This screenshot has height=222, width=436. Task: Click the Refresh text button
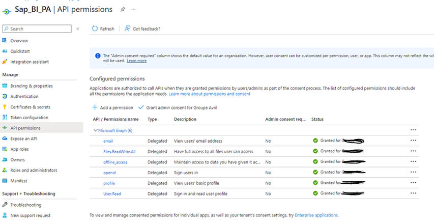[x=107, y=29]
